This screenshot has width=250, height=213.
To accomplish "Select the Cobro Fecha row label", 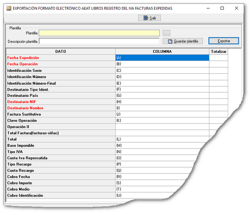I will (x=61, y=177).
